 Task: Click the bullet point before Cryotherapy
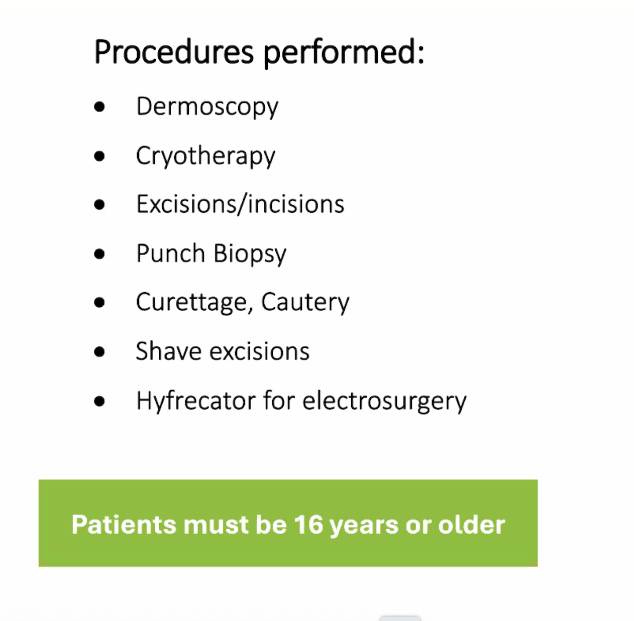coord(99,156)
